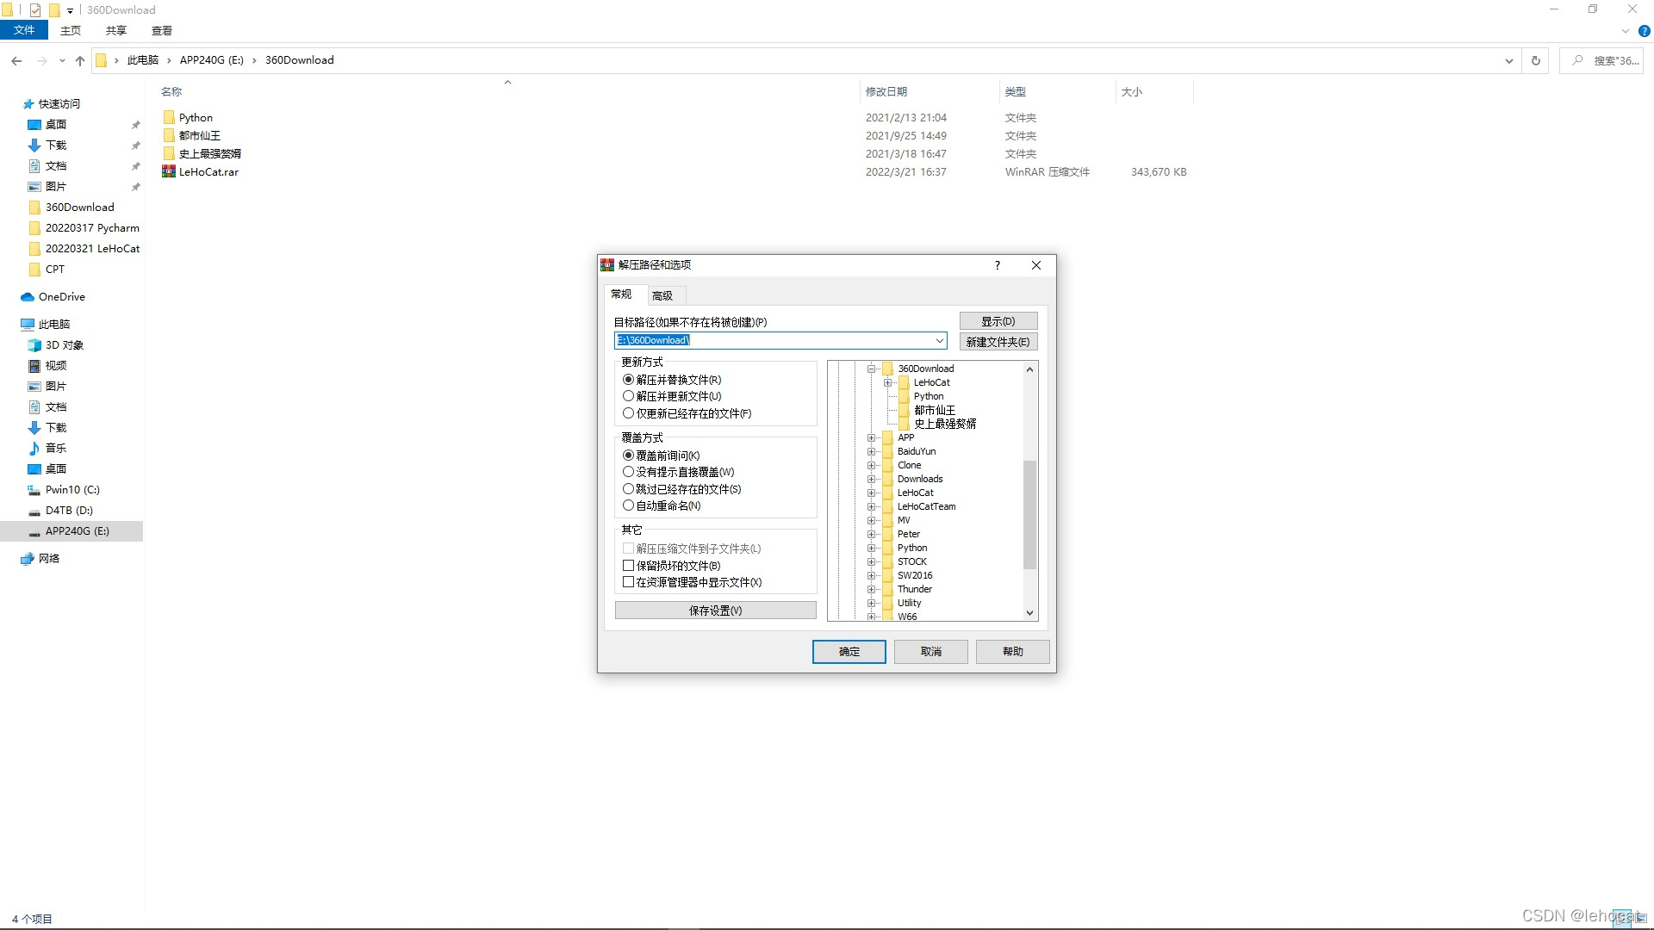This screenshot has width=1654, height=930.
Task: Enable 保留损坏的文件 checkbox
Action: click(628, 566)
